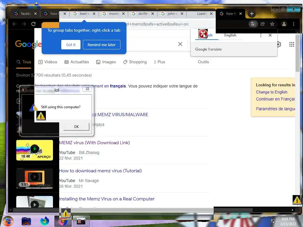Open Chrome's three-dot menu

pyautogui.click(x=294, y=24)
